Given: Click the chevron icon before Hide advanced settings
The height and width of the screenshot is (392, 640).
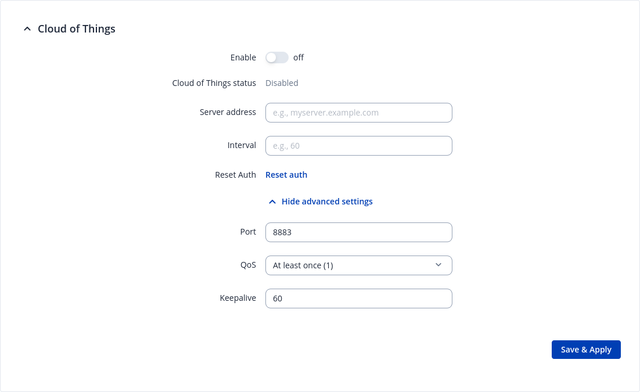Looking at the screenshot, I should [272, 202].
